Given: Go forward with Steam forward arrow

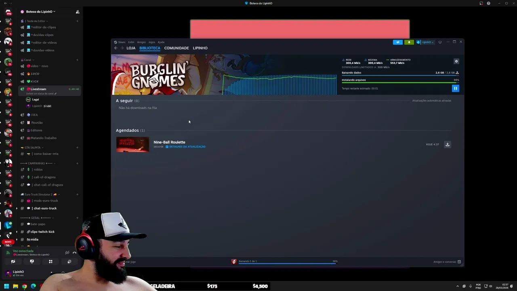Looking at the screenshot, I should (x=122, y=48).
